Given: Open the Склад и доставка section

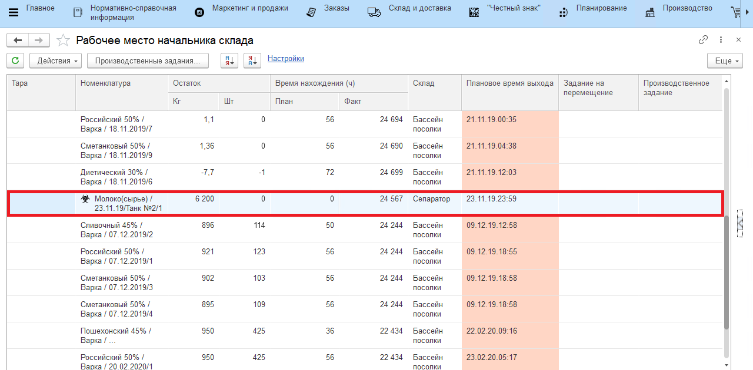Looking at the screenshot, I should point(419,8).
